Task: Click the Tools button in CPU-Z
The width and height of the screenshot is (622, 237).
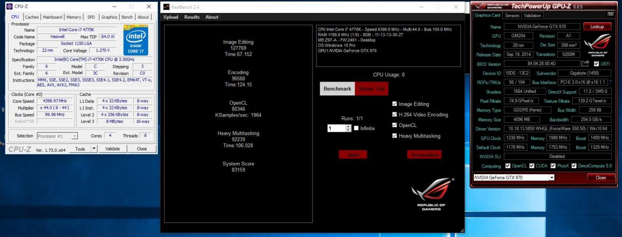Action: (80, 148)
